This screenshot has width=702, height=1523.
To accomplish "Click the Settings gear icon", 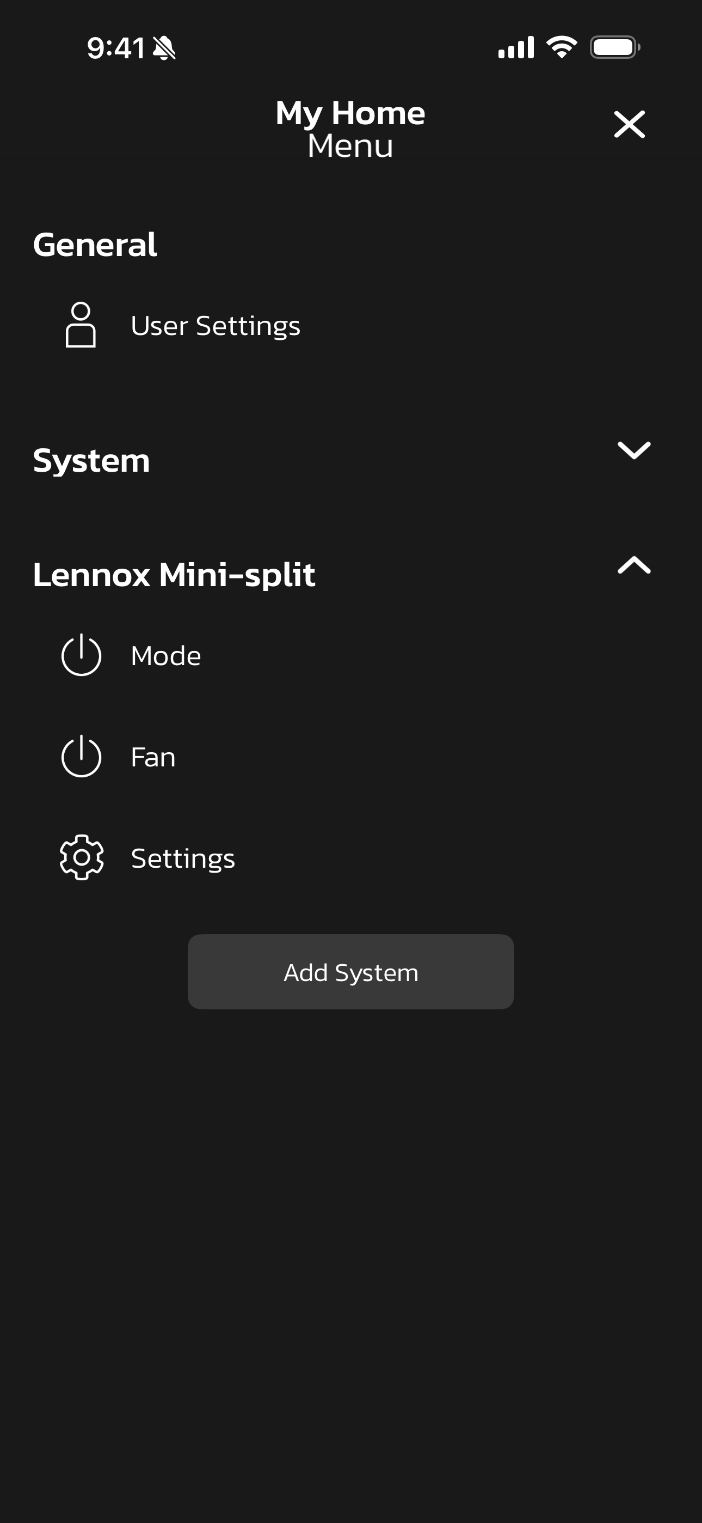I will point(82,857).
